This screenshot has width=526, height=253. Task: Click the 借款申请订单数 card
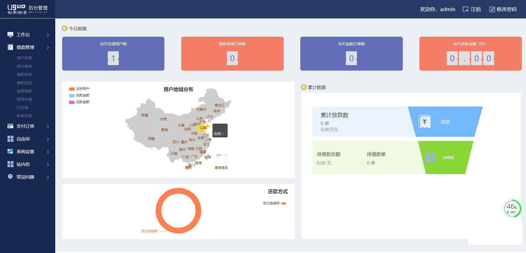coord(232,54)
